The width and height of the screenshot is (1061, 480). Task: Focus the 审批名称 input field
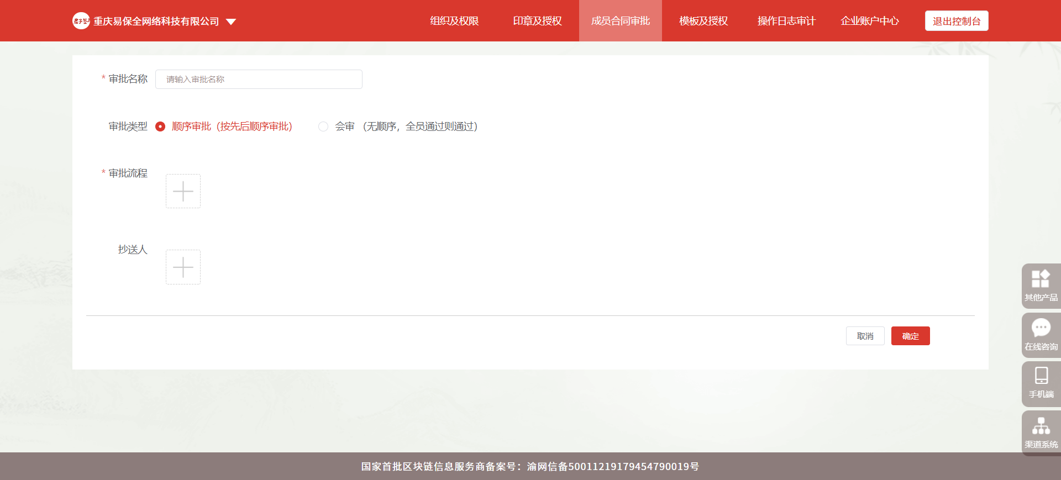(259, 79)
